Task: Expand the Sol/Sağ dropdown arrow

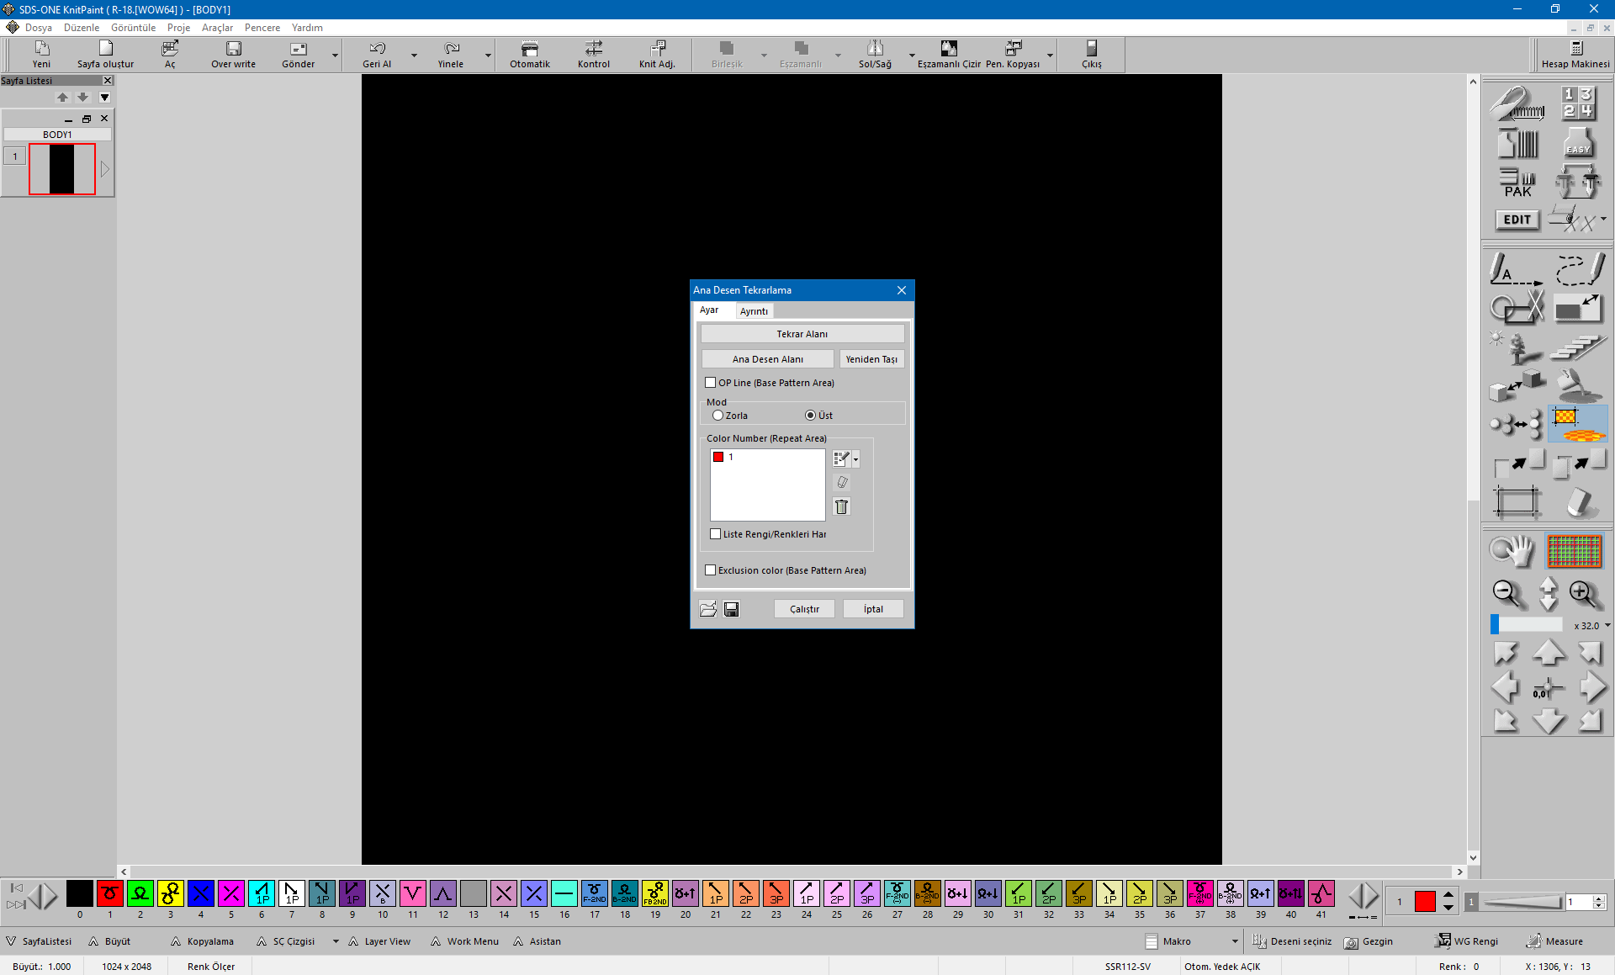Action: (912, 56)
